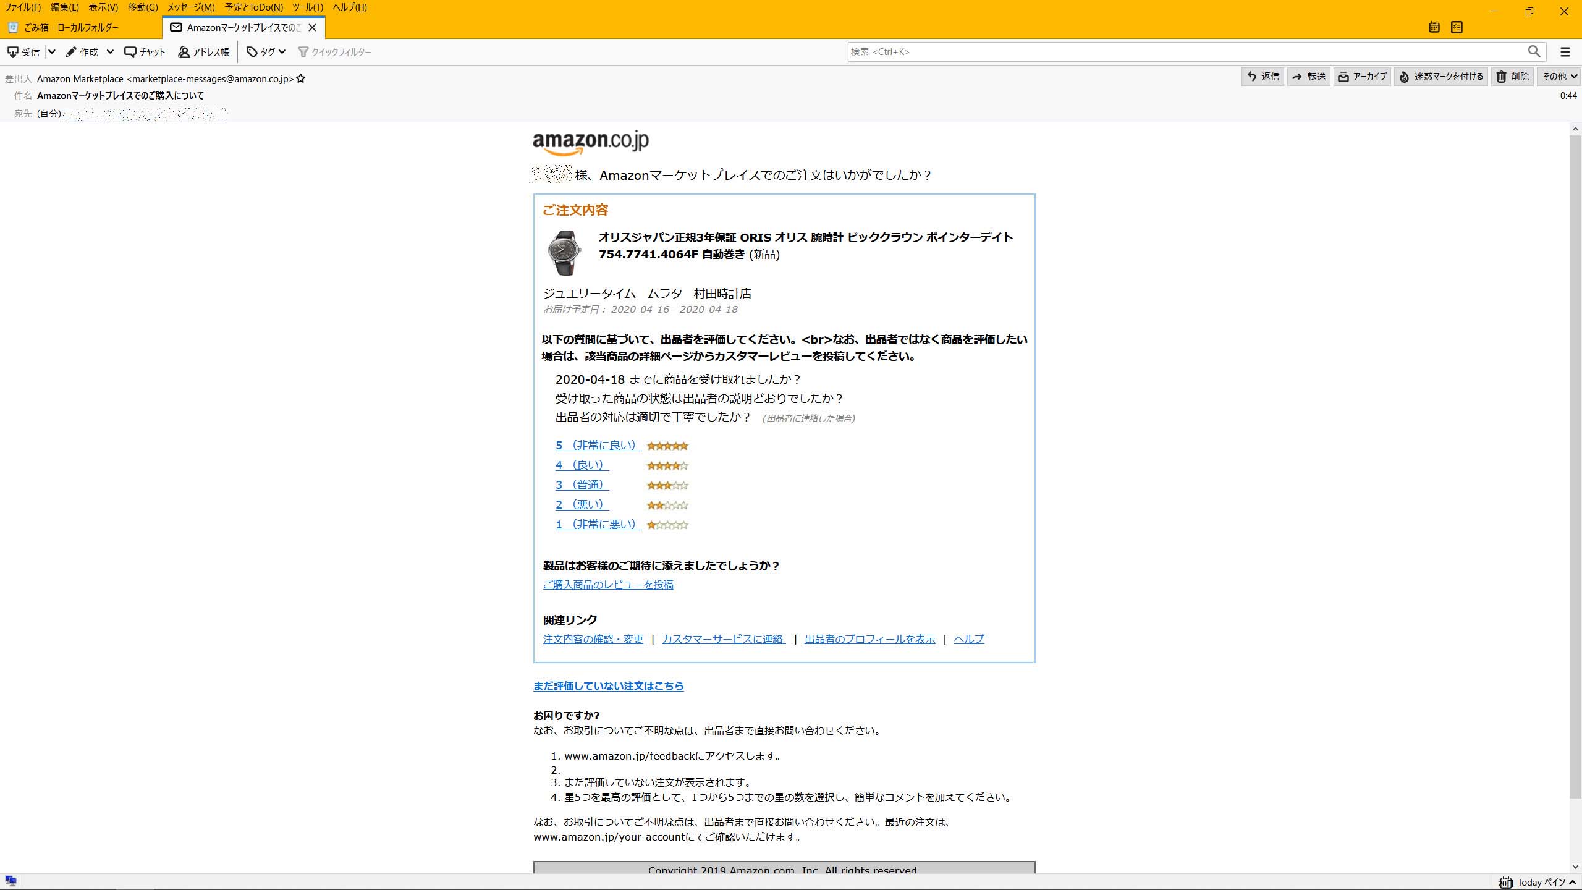Open the Chat (チャット) button
The height and width of the screenshot is (890, 1582).
[145, 52]
